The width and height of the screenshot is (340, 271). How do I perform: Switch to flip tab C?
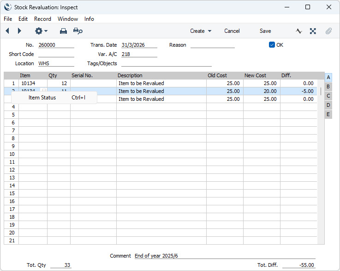(328, 96)
